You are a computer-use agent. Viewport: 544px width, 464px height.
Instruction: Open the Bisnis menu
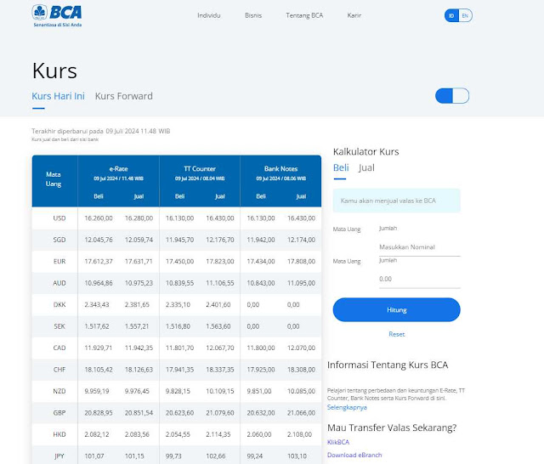pyautogui.click(x=253, y=15)
